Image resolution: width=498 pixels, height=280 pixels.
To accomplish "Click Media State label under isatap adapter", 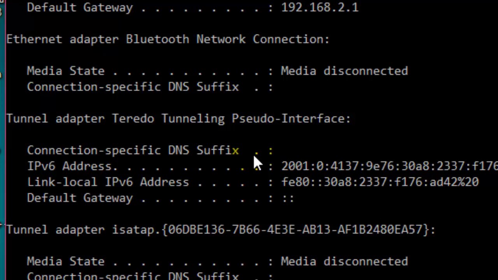I will click(x=65, y=262).
